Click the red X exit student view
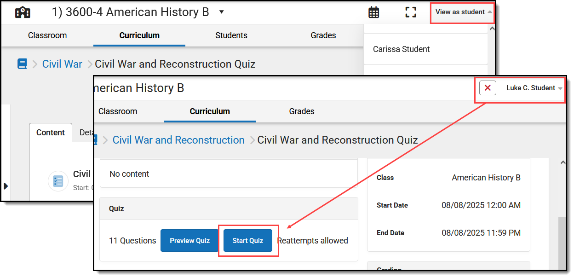Screen dimensions: 574x278 [x=488, y=88]
